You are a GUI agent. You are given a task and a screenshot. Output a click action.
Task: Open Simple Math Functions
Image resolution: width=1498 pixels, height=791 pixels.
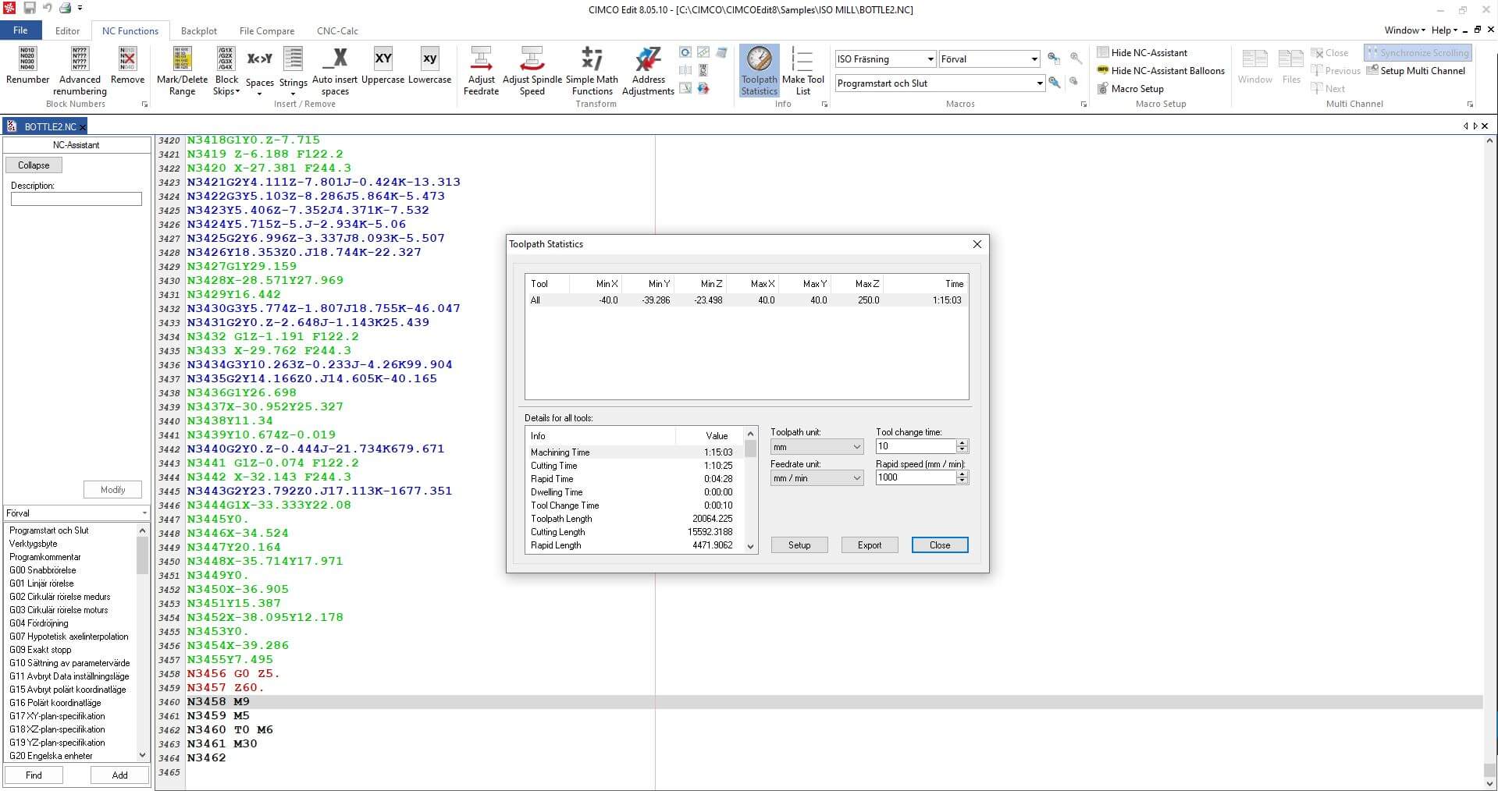tap(592, 70)
